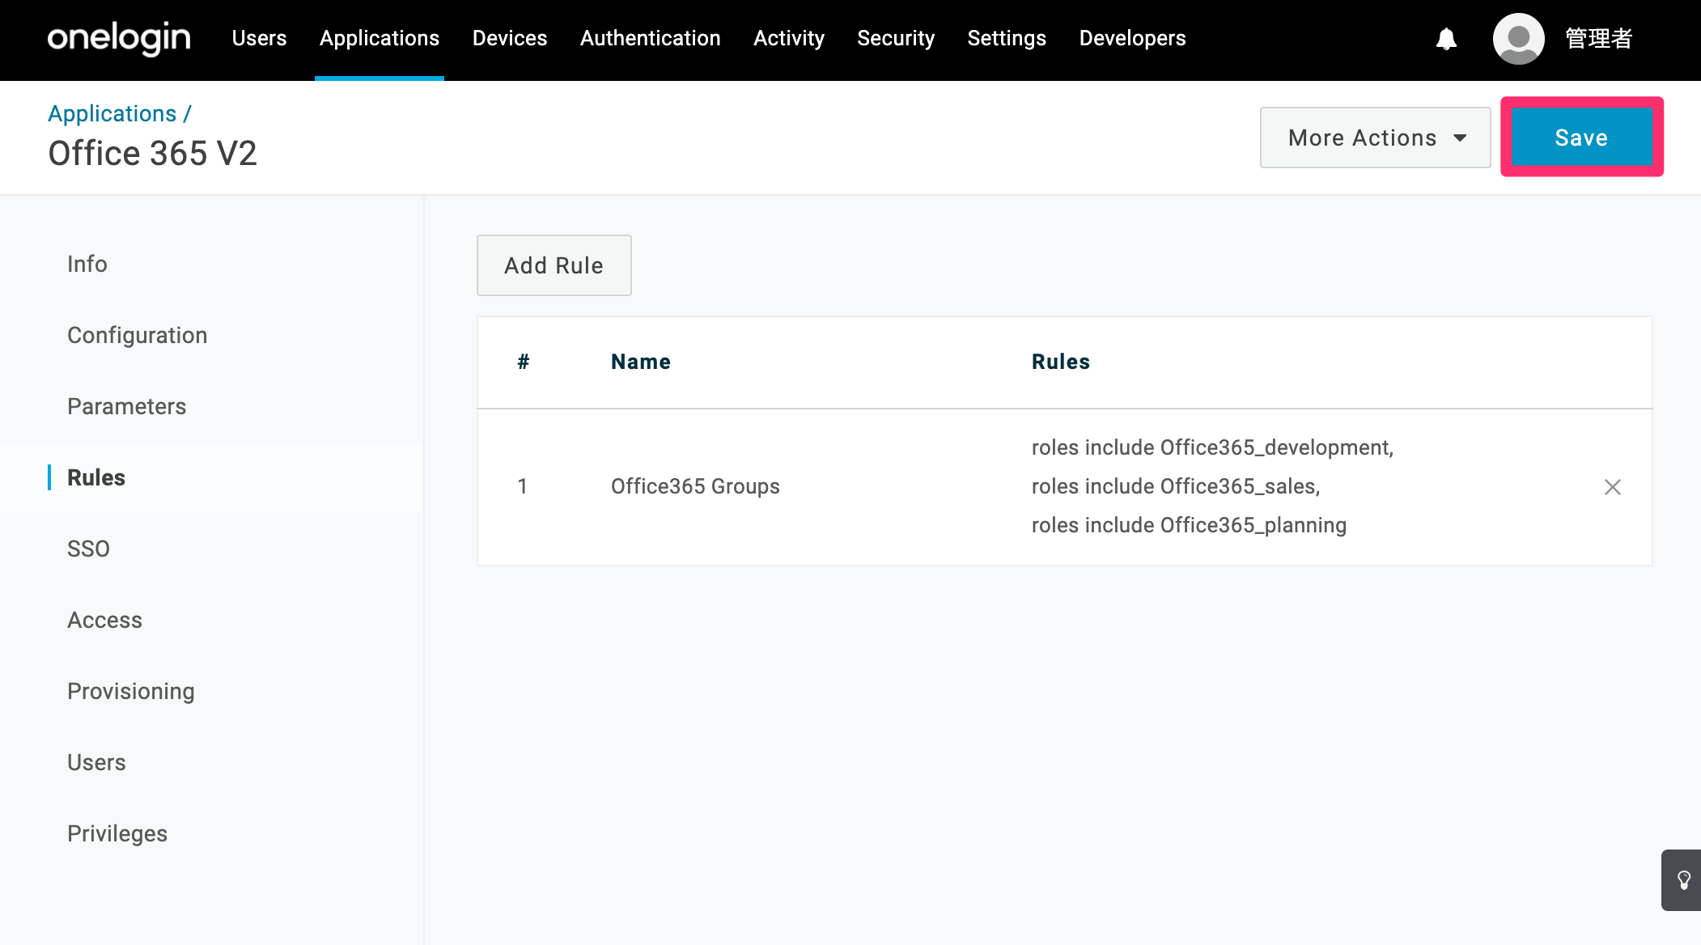This screenshot has height=945, width=1701.
Task: Open the Devices menu
Action: click(510, 38)
